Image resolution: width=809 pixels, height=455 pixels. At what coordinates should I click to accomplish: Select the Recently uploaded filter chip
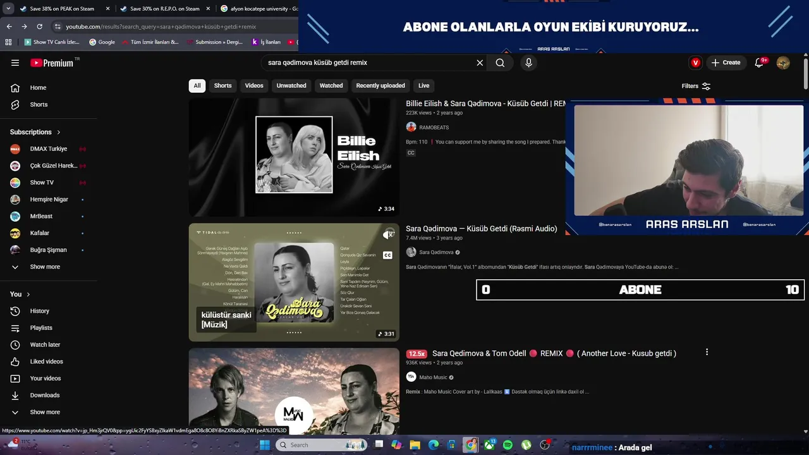tap(380, 86)
